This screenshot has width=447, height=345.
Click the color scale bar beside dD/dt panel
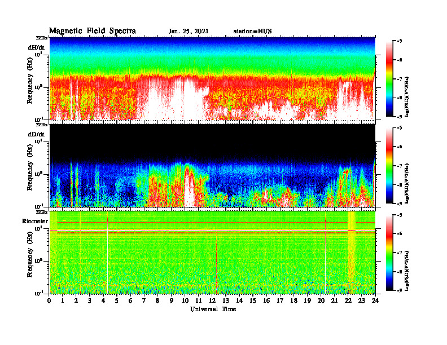tap(389, 166)
